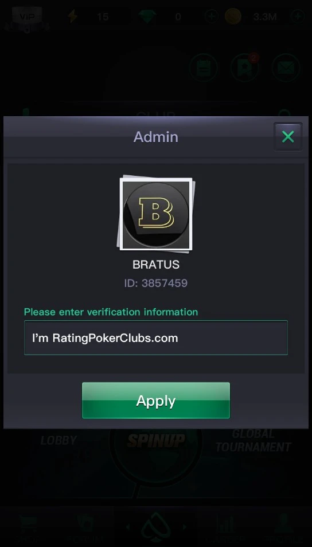Add diamonds with the plus button

212,17
